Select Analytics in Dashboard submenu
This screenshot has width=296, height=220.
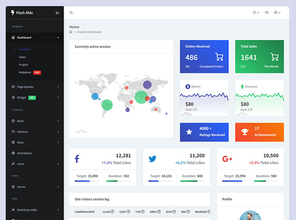pyautogui.click(x=25, y=49)
